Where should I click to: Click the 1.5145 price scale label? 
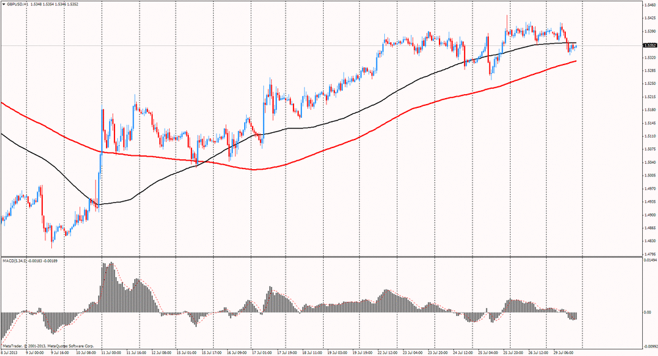(x=649, y=123)
